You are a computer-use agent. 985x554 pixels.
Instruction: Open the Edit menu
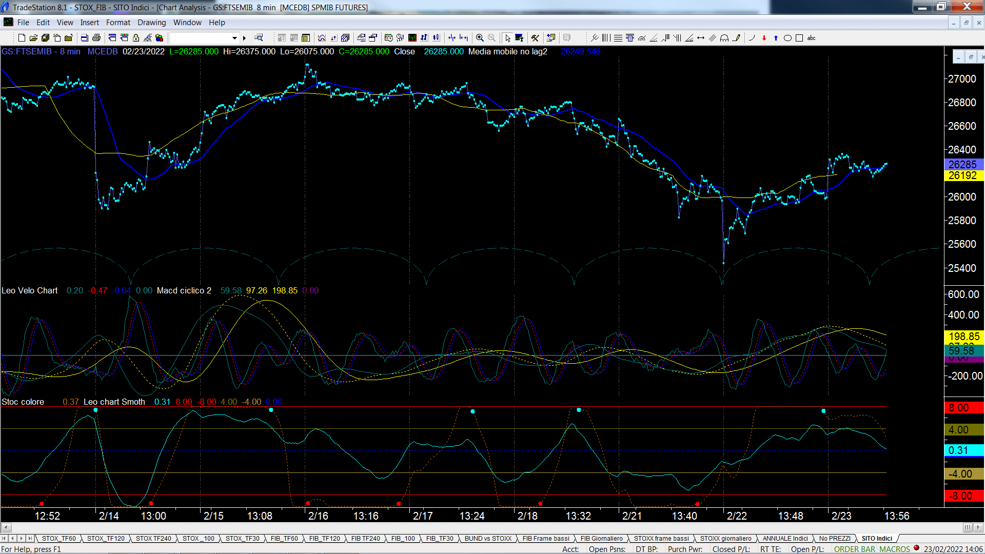43,23
